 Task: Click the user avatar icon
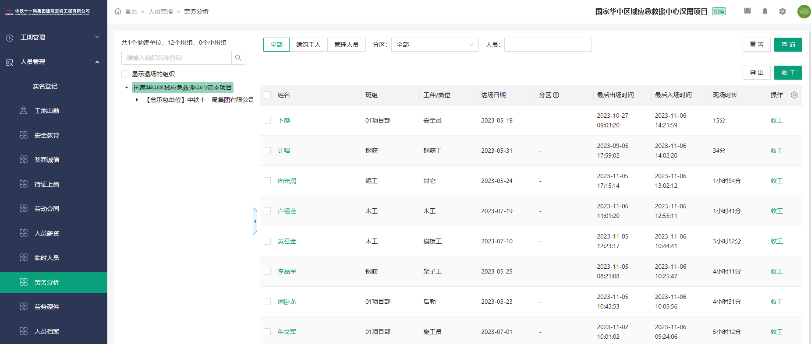point(804,11)
